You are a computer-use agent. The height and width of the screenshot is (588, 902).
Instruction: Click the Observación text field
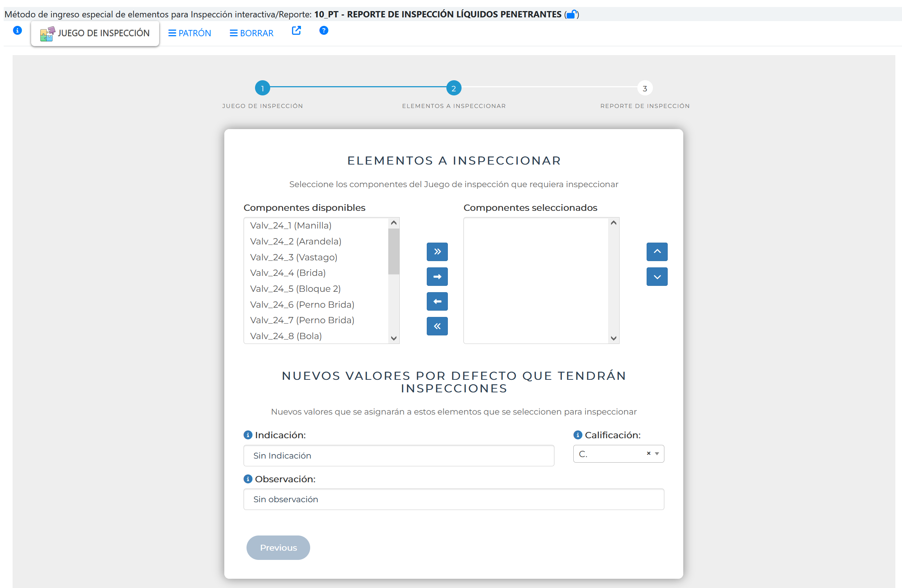coord(453,499)
